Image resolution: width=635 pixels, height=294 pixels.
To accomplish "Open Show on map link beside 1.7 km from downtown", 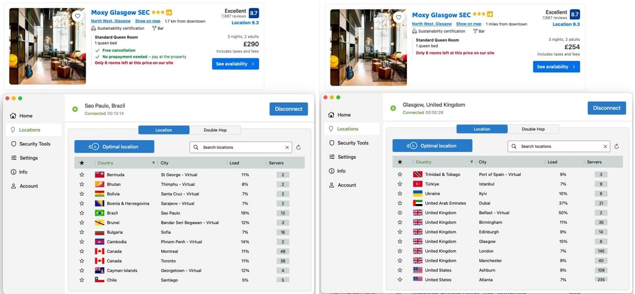I will pyautogui.click(x=148, y=21).
